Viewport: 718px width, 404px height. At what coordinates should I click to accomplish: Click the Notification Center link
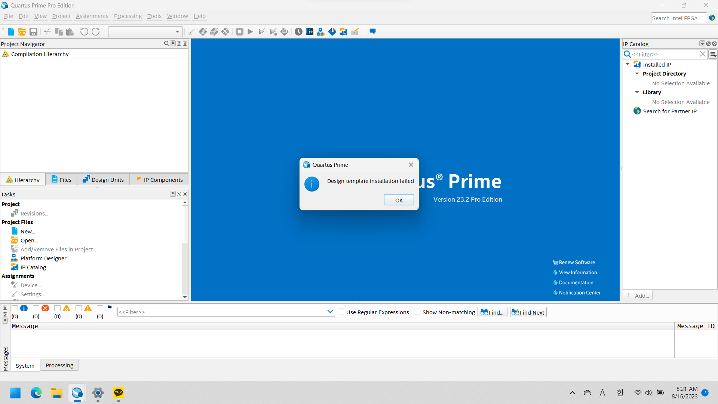click(580, 293)
